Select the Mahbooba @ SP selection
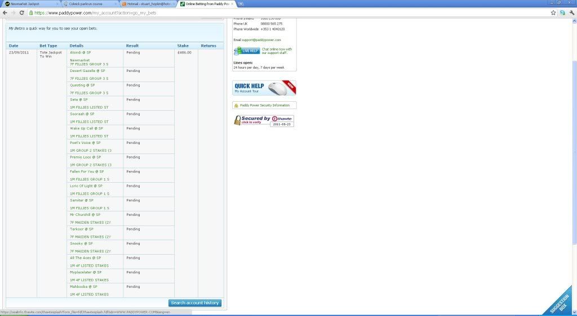Viewport: 577px width, 316px height. point(83,287)
